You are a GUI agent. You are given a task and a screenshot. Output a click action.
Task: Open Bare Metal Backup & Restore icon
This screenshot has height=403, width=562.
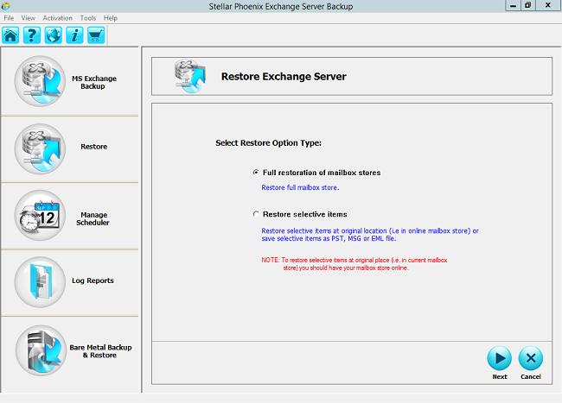(x=41, y=350)
